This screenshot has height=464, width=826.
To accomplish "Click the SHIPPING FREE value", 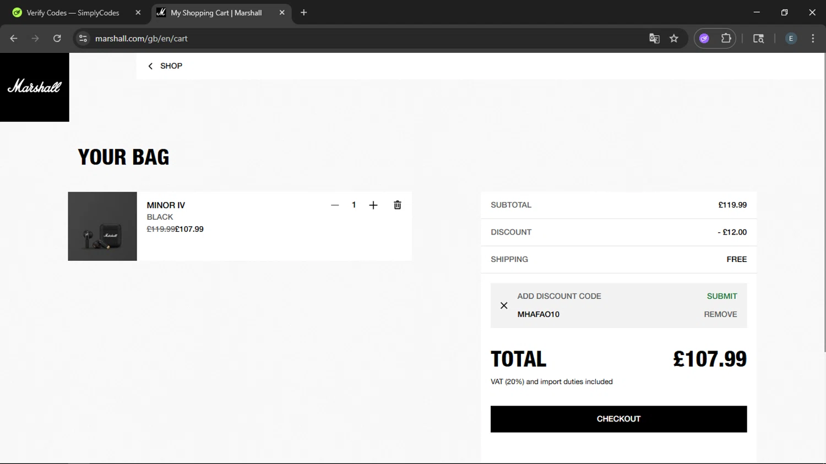I will click(x=737, y=259).
